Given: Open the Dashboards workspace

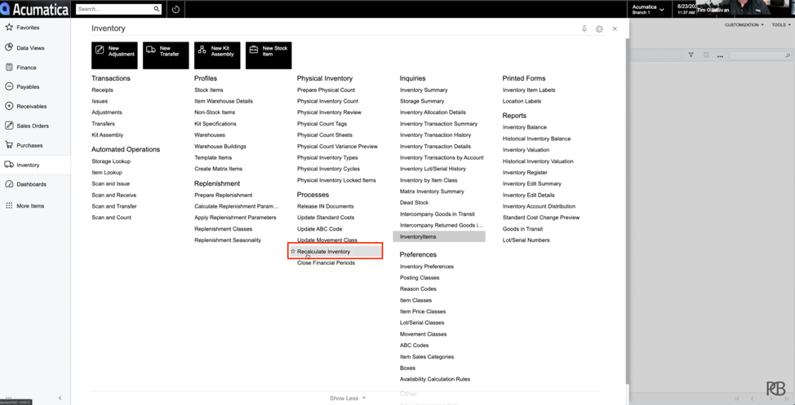Looking at the screenshot, I should tap(31, 184).
